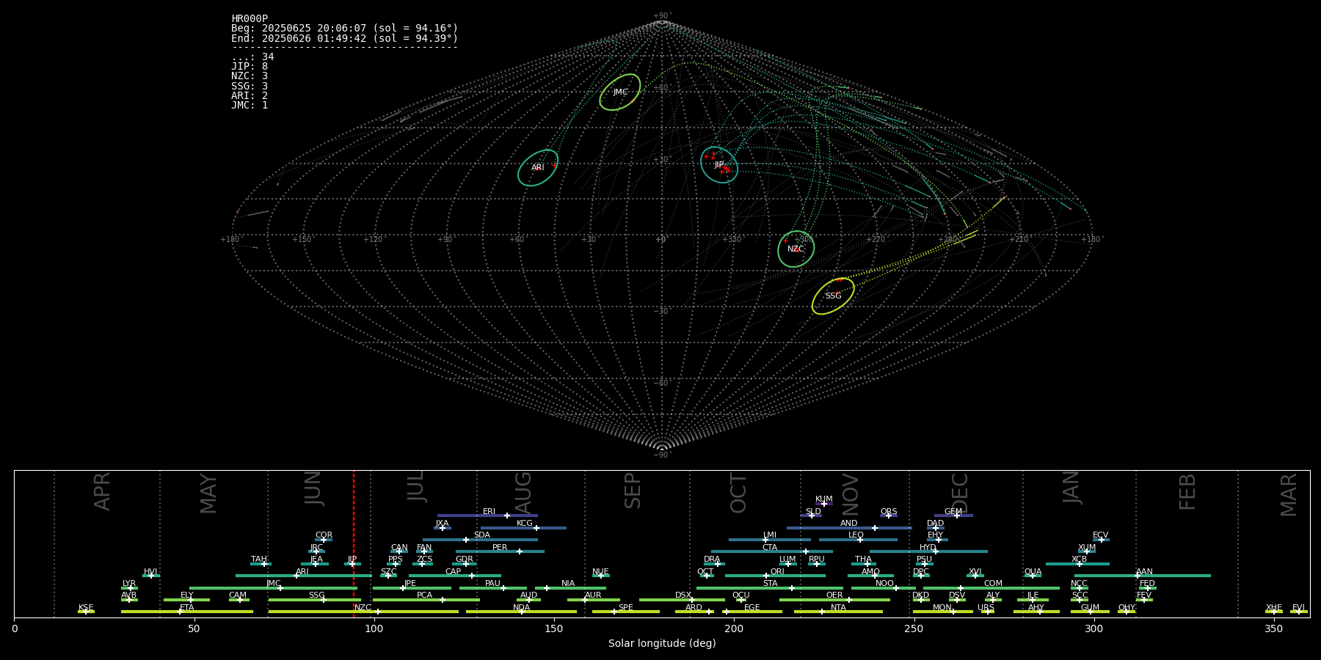The image size is (1321, 660).
Task: Click the ETA shower label in timeline
Action: click(187, 608)
